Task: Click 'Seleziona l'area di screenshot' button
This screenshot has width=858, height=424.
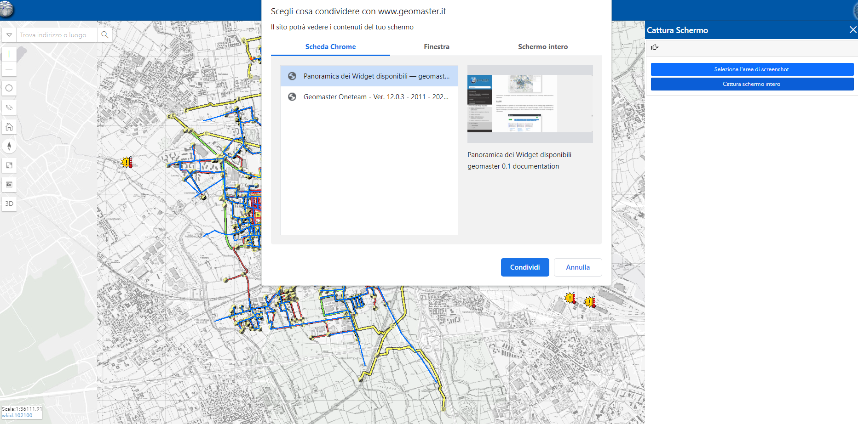Action: point(752,69)
